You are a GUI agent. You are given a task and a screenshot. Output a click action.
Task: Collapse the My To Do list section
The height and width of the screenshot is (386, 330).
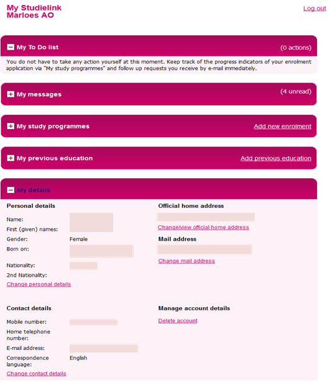pos(11,47)
